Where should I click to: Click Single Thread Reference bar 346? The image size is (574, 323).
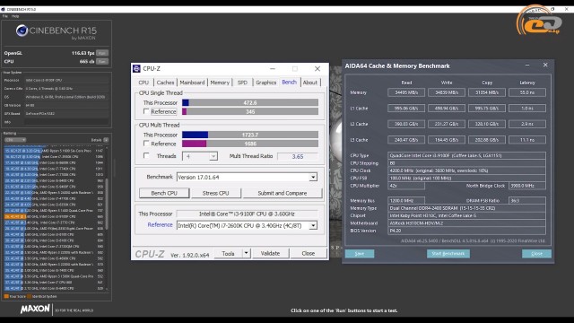coord(250,111)
